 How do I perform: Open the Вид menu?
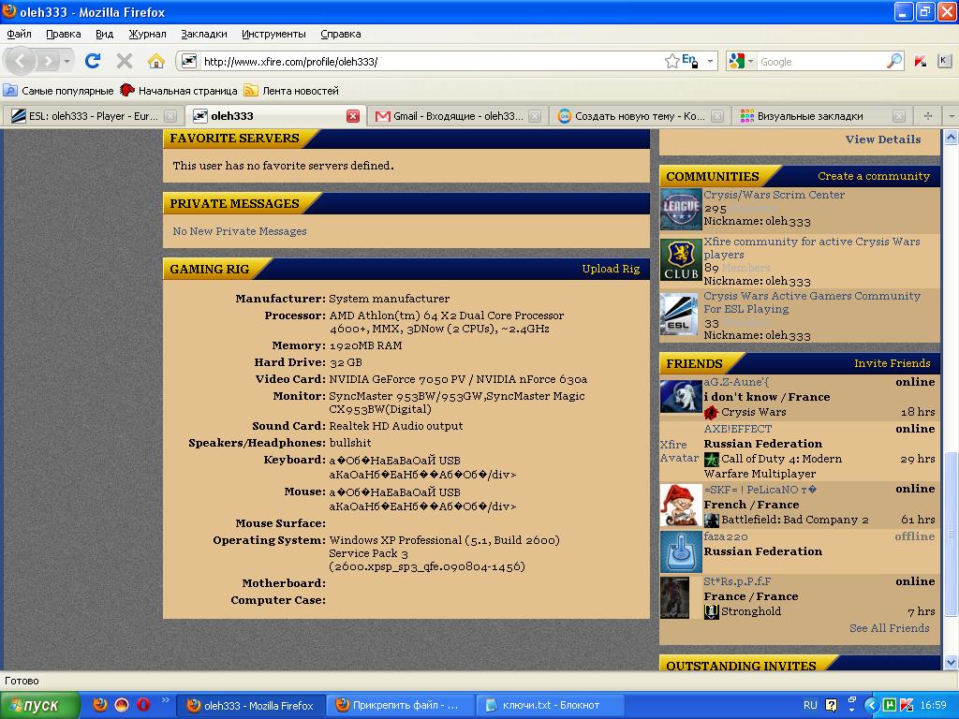click(x=105, y=35)
